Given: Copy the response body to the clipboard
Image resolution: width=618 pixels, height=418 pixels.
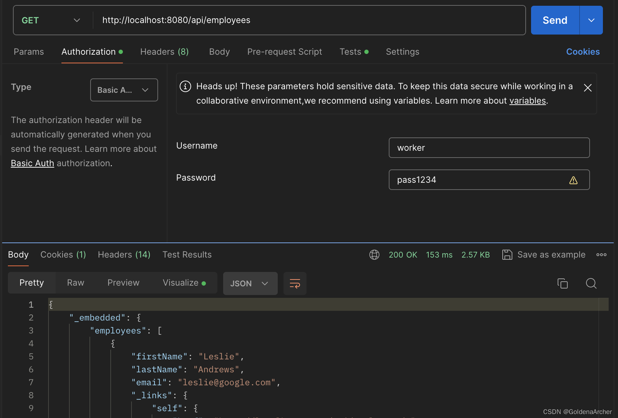Looking at the screenshot, I should pos(563,283).
